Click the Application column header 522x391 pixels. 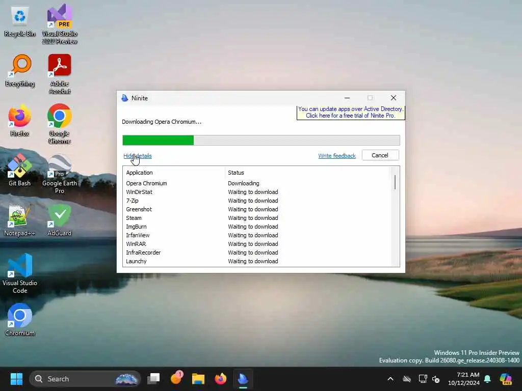point(173,173)
